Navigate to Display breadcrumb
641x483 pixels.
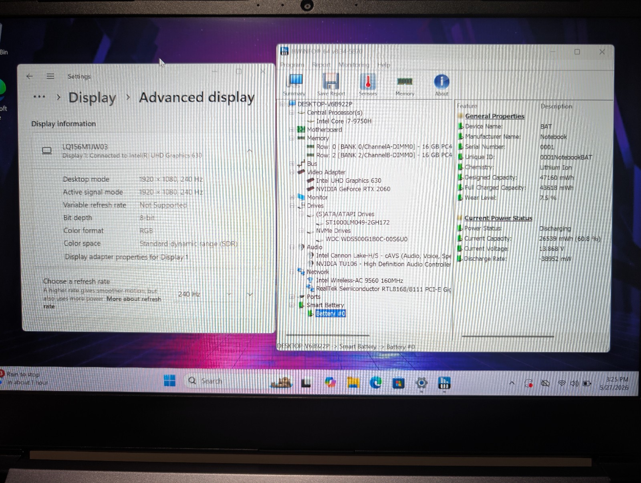tap(92, 97)
